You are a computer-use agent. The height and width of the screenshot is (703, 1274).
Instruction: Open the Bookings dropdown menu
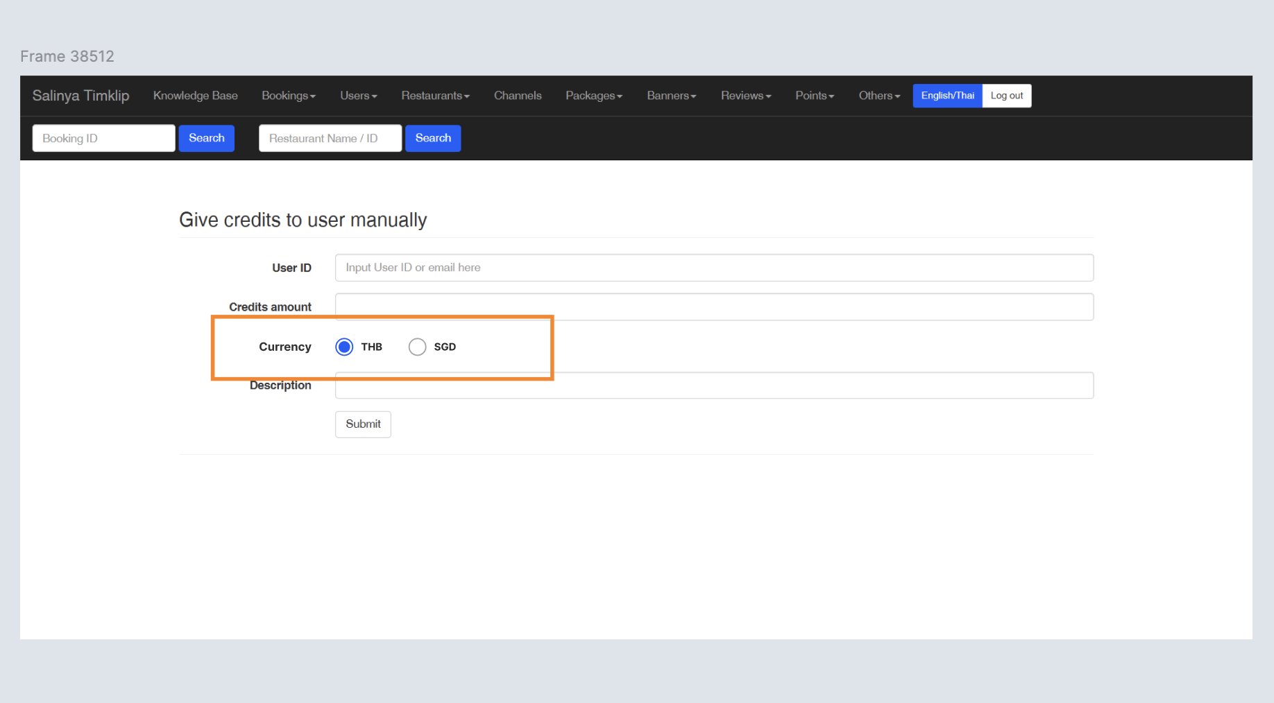[x=288, y=96]
